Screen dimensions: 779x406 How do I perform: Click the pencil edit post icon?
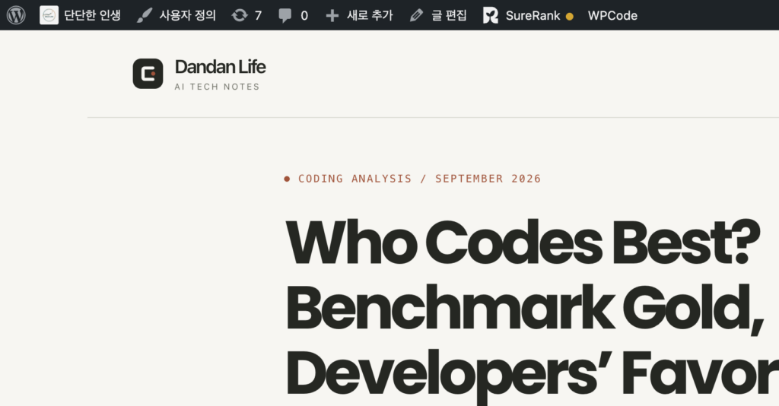click(x=416, y=15)
